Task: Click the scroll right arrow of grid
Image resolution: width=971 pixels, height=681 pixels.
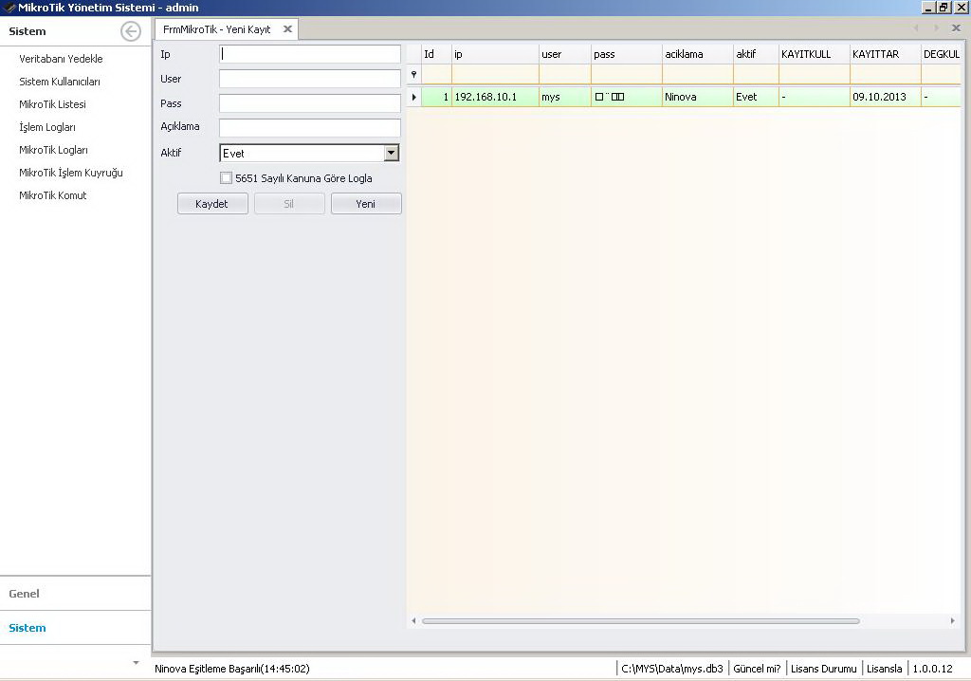Action: 952,621
